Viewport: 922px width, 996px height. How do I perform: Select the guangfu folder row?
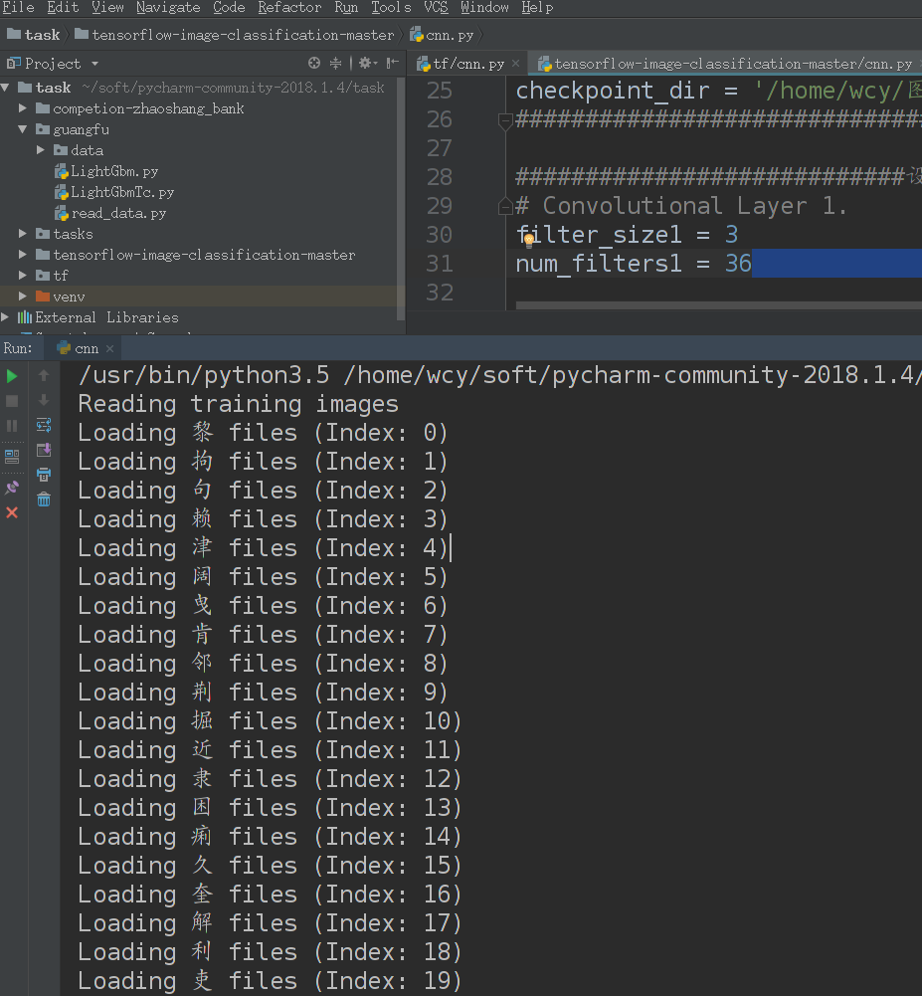(198, 129)
